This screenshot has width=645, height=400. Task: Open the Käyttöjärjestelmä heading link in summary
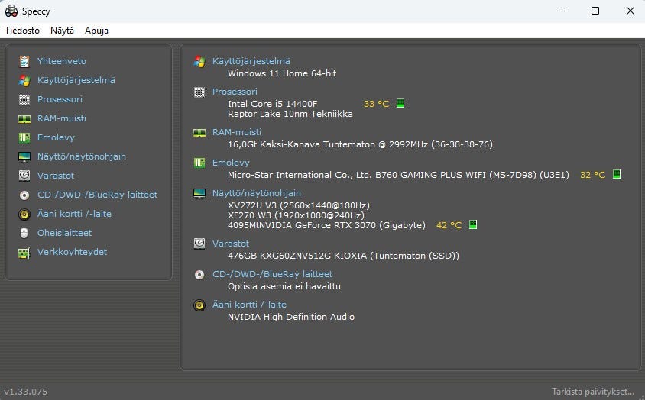click(251, 61)
